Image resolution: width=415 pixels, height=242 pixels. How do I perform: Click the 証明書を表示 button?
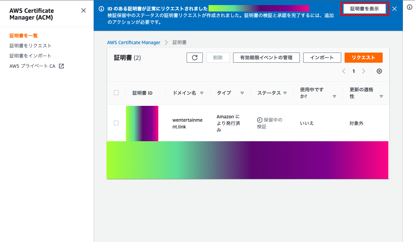(x=364, y=9)
